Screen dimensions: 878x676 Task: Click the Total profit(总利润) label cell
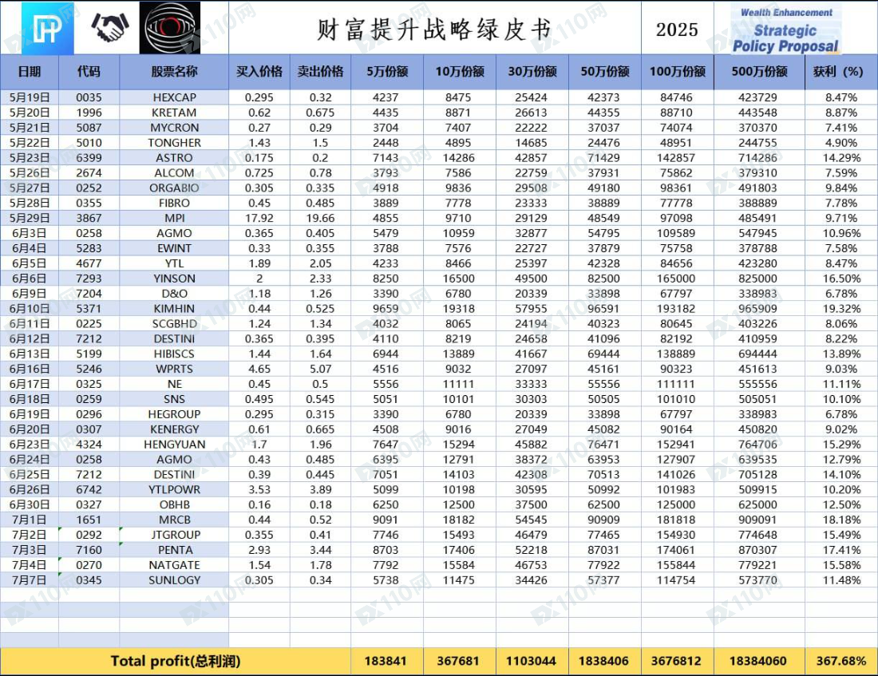(175, 661)
